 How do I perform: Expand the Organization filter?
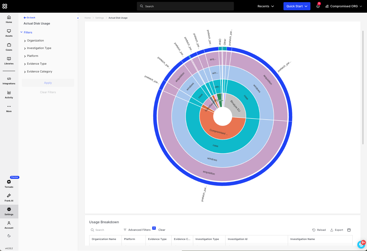pyautogui.click(x=35, y=41)
